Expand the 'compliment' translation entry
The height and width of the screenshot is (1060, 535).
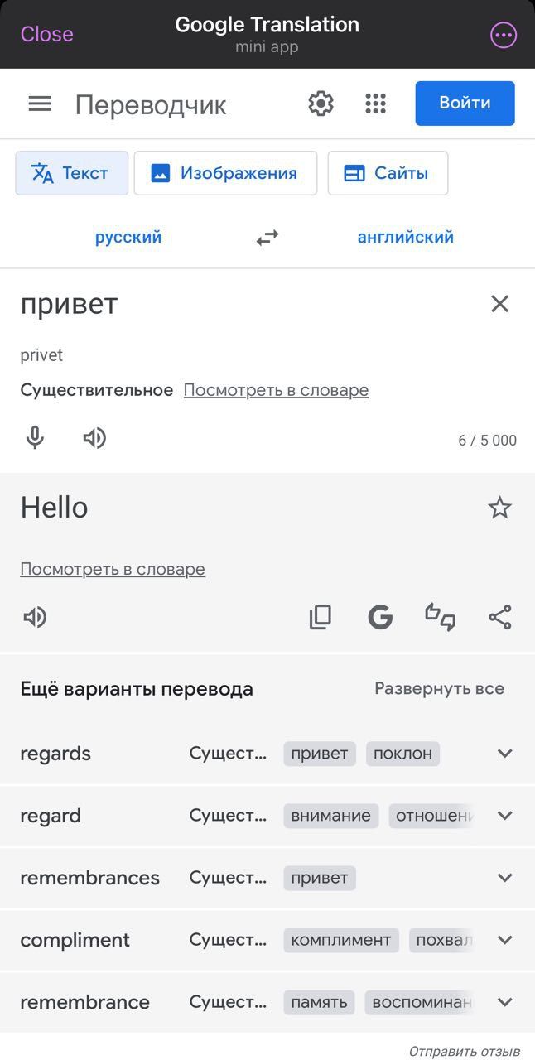tap(504, 940)
